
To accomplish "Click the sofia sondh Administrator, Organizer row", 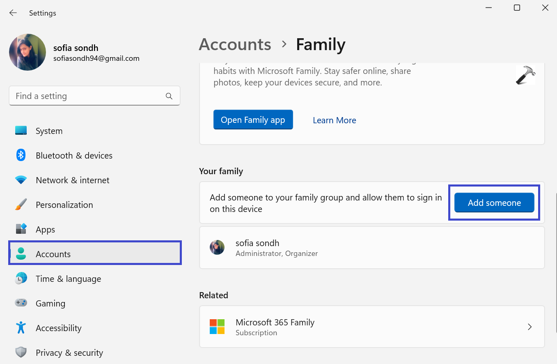I will [372, 248].
